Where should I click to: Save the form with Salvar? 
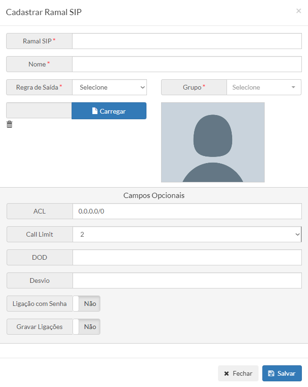pos(282,373)
